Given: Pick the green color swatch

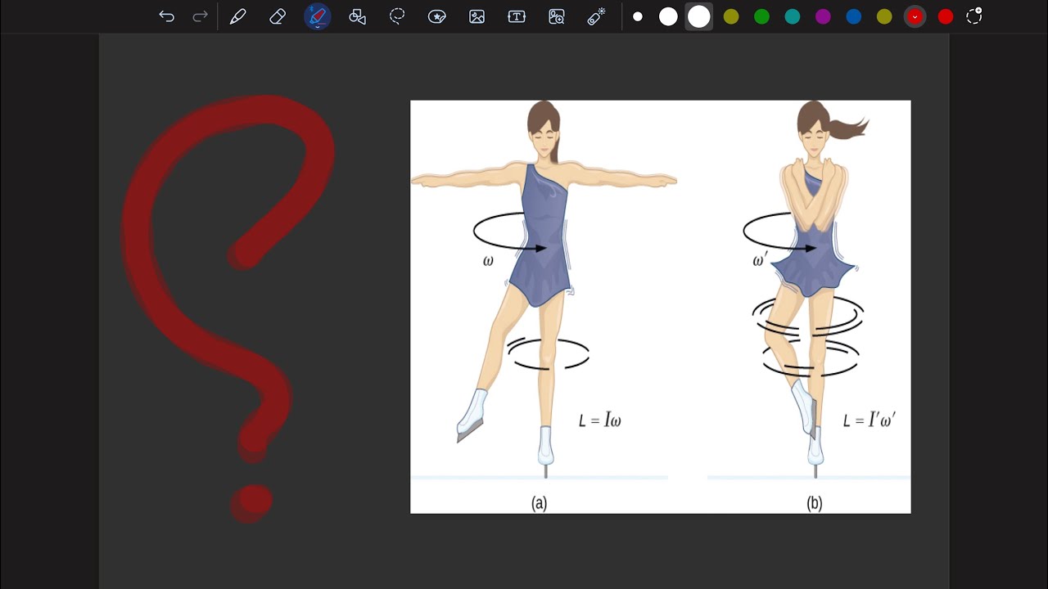Looking at the screenshot, I should [761, 16].
